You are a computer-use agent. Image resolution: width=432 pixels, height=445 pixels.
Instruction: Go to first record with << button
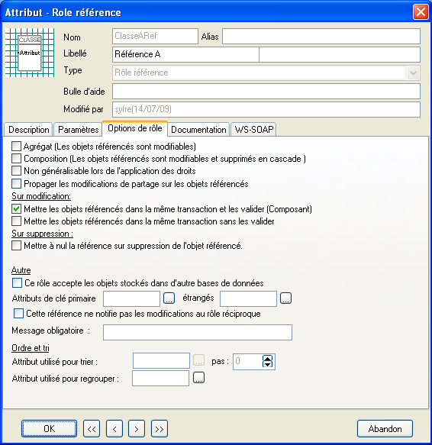92,428
